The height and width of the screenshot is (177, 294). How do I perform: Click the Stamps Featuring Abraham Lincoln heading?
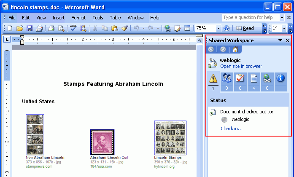click(113, 84)
